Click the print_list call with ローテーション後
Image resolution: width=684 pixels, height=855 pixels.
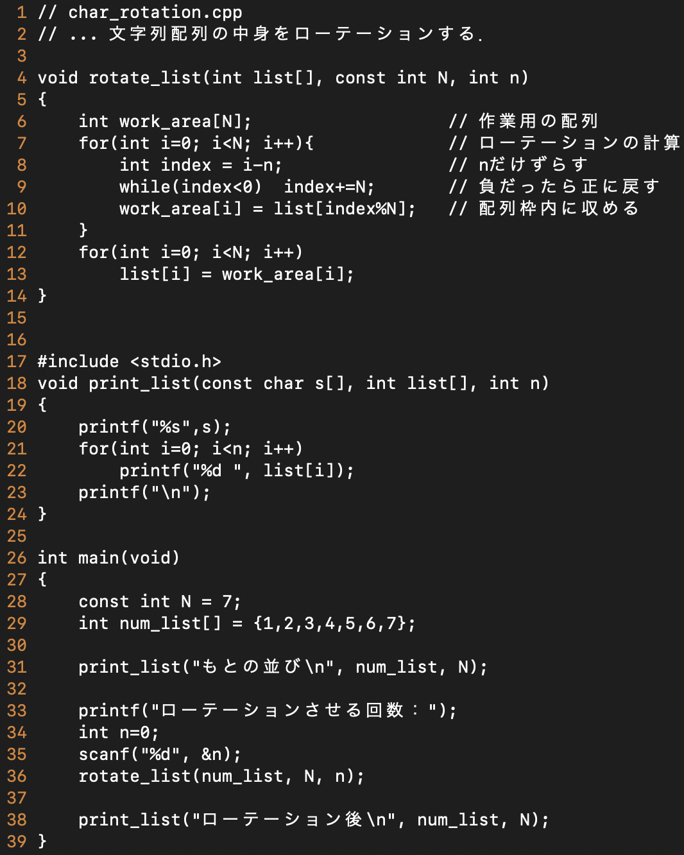[314, 820]
